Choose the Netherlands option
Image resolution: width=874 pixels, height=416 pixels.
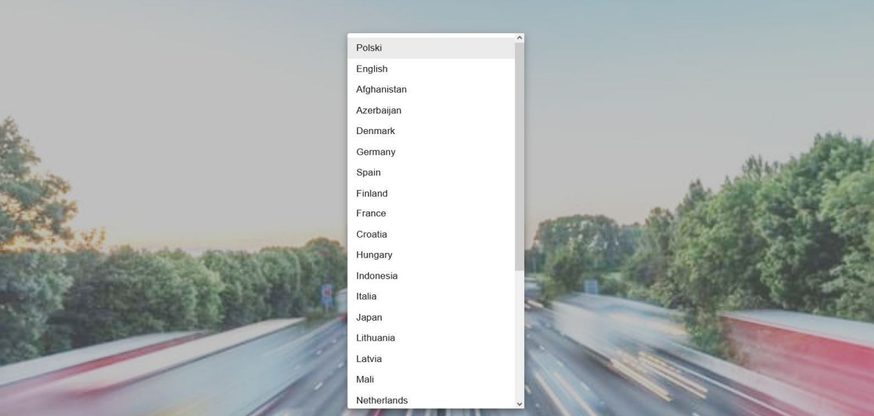pos(431,399)
